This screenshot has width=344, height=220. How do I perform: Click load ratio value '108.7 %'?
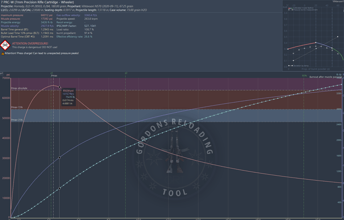(89, 29)
